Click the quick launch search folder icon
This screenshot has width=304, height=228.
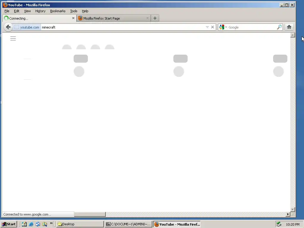(x=45, y=224)
